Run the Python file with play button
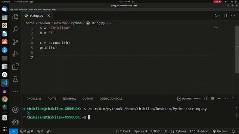Viewport: 239px width, 134px height. tap(216, 16)
